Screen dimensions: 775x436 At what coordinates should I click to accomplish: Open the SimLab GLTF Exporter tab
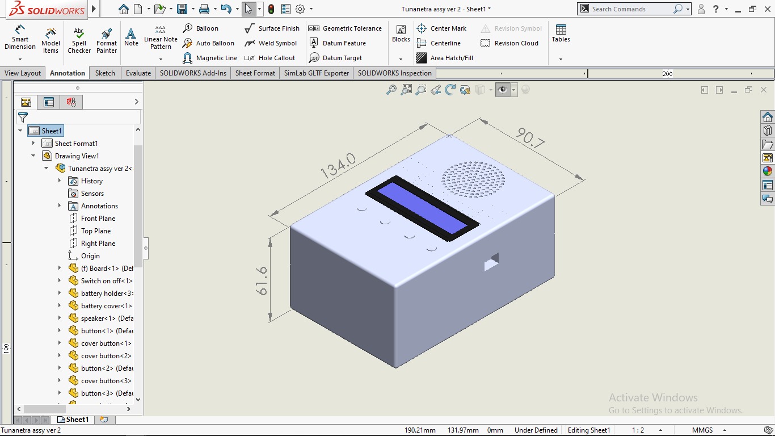pyautogui.click(x=317, y=73)
